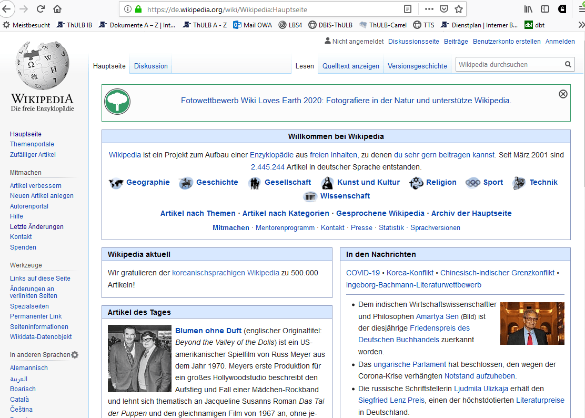Click the Anmelden link
Image resolution: width=585 pixels, height=418 pixels.
[x=560, y=42]
